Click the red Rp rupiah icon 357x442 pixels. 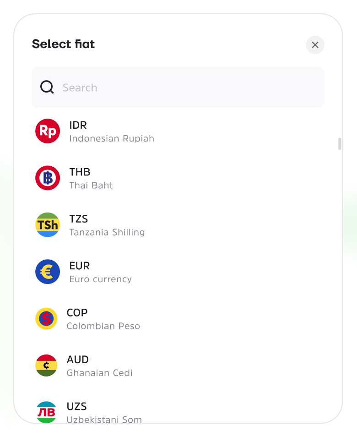pos(48,131)
